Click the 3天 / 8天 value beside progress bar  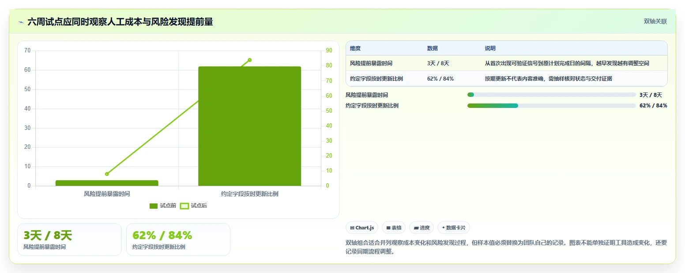pos(651,95)
